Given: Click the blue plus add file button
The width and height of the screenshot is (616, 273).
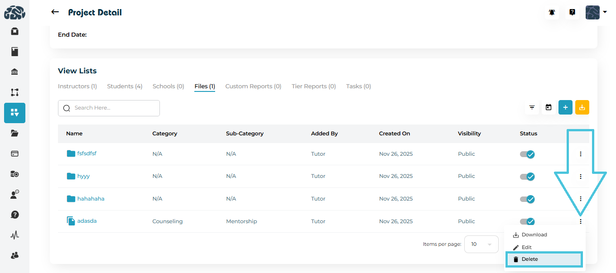Looking at the screenshot, I should click(565, 107).
